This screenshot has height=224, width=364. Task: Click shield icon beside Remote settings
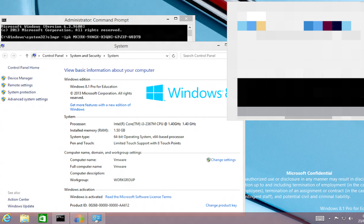coord(4,85)
